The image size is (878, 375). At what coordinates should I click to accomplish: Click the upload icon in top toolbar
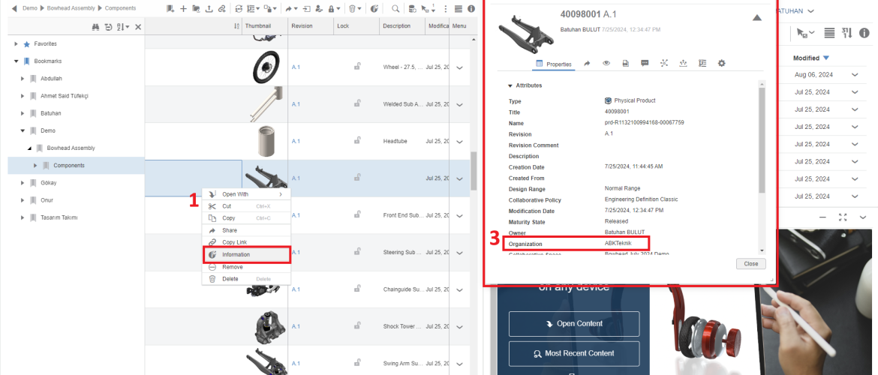point(208,8)
